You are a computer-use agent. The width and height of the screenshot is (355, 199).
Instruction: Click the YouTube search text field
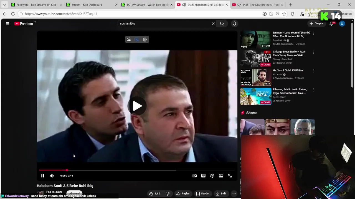click(x=164, y=24)
